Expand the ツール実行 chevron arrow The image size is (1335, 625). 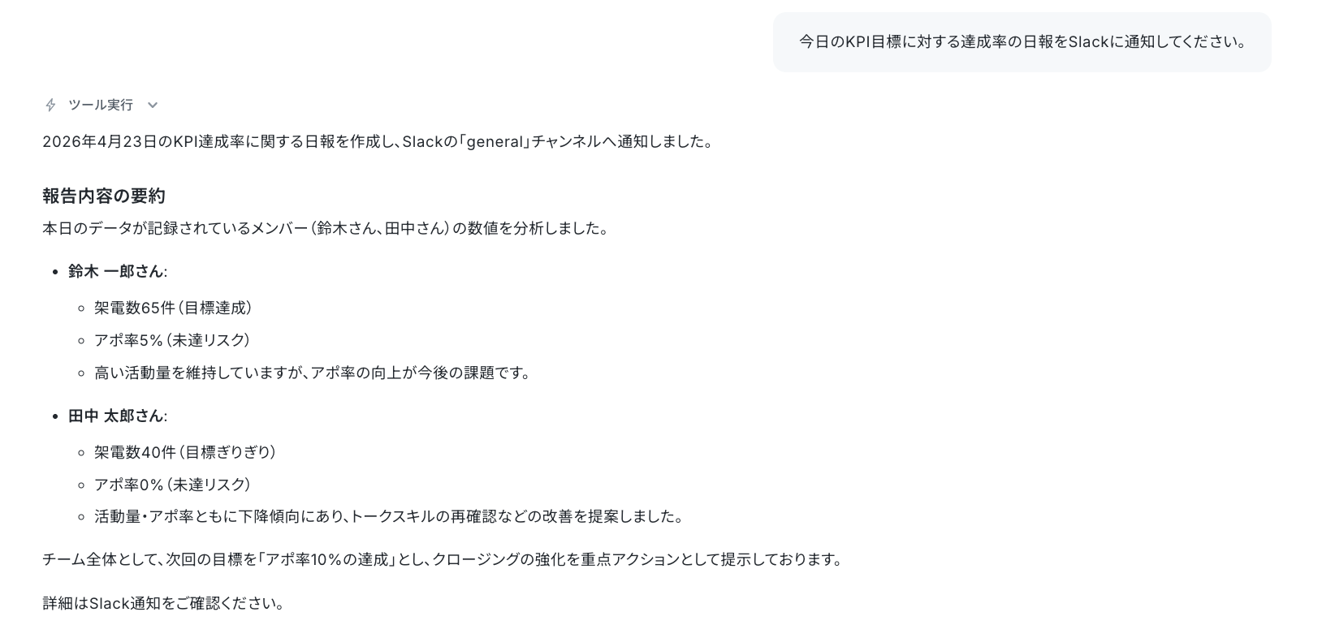pos(153,105)
